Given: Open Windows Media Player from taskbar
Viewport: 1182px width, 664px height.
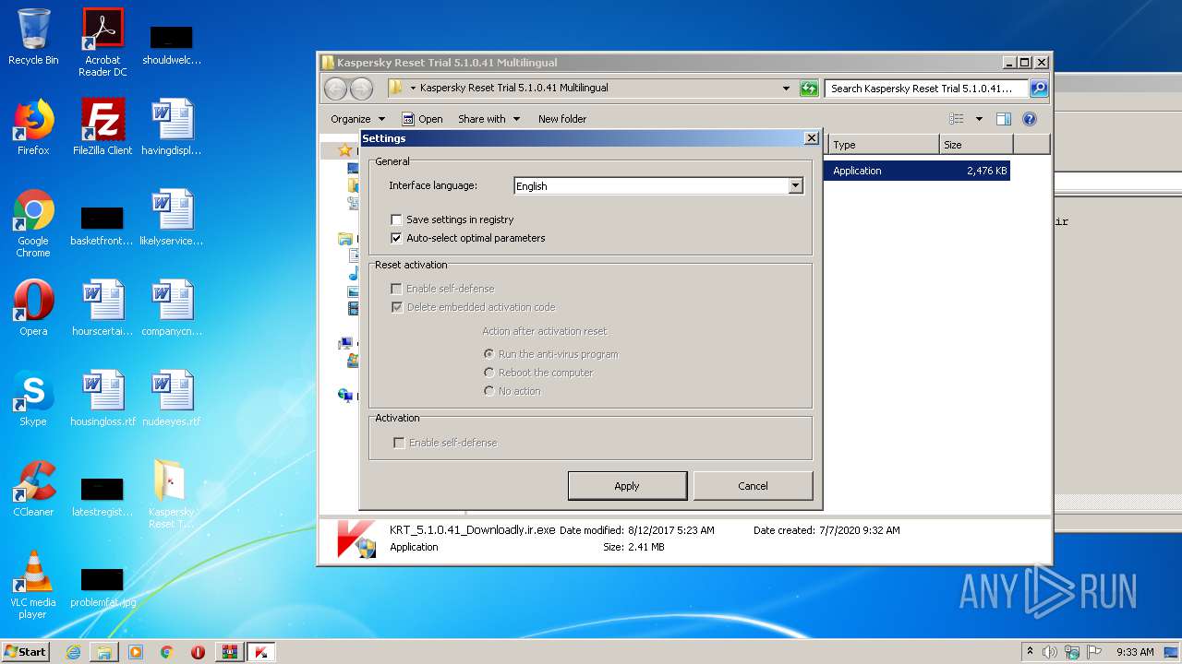Looking at the screenshot, I should [x=136, y=652].
